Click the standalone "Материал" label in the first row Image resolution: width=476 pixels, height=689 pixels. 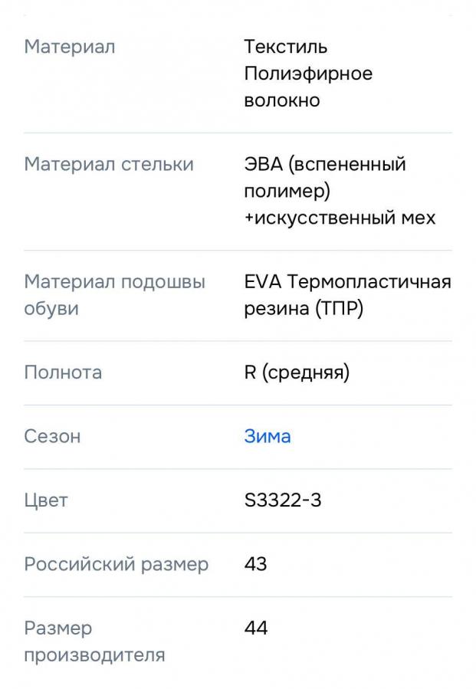[70, 47]
